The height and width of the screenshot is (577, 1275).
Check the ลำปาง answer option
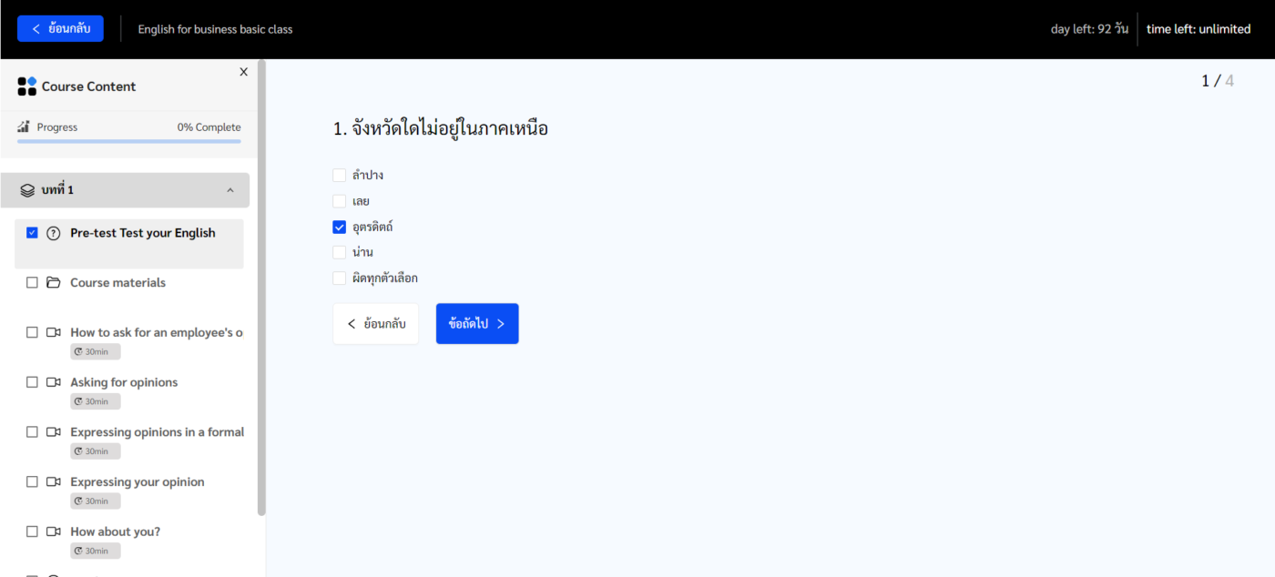click(340, 175)
